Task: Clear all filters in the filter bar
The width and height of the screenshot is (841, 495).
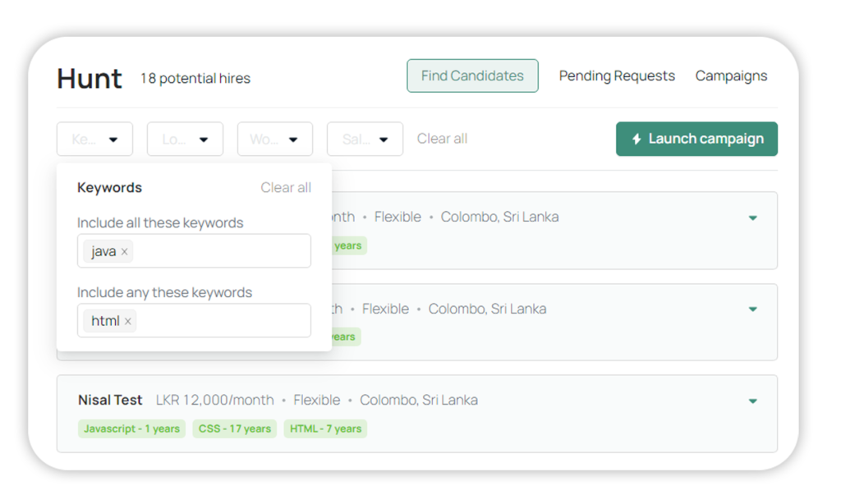Action: pos(442,139)
